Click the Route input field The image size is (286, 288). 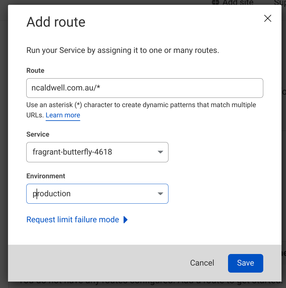[x=144, y=88]
